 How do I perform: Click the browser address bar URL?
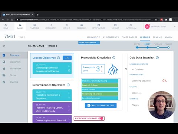[x=86, y=20]
